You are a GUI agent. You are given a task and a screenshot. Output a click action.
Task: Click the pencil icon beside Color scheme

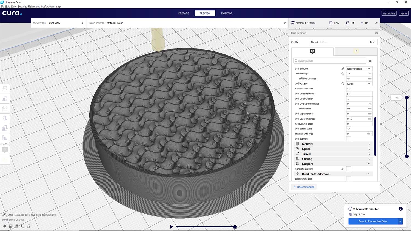coord(284,23)
